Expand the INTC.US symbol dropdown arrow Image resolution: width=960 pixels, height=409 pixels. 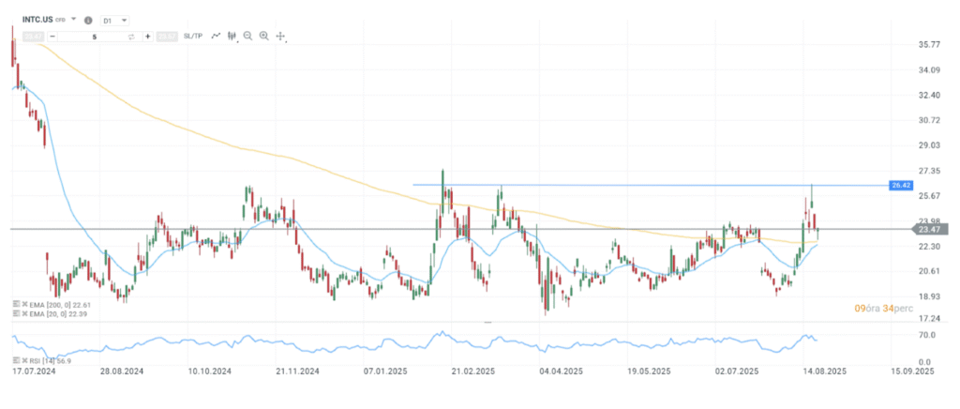click(72, 19)
